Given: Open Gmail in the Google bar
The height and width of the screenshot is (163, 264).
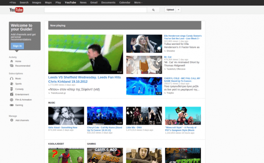Looking at the screenshot, I should (94, 3).
